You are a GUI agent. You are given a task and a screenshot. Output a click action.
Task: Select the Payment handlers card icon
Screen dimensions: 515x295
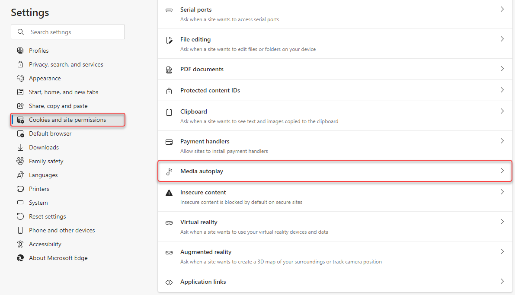click(169, 141)
